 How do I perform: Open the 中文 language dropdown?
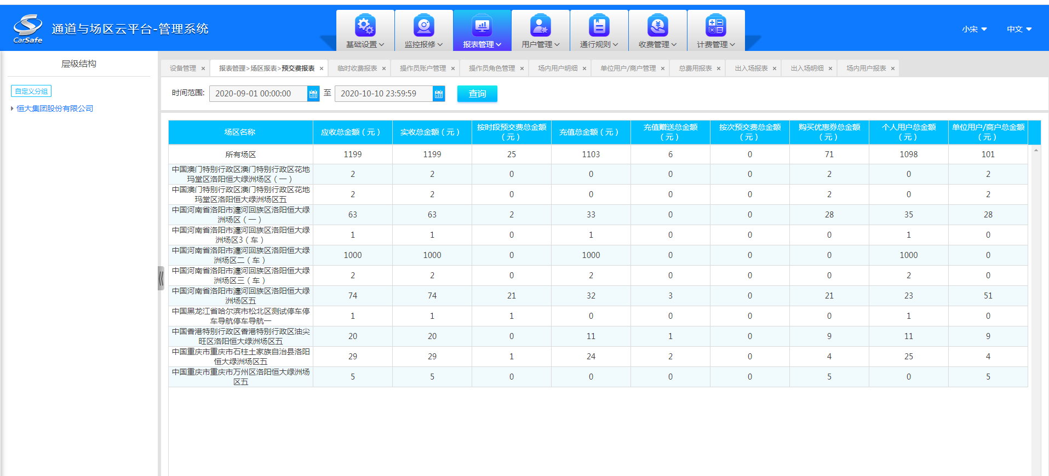(x=1019, y=29)
